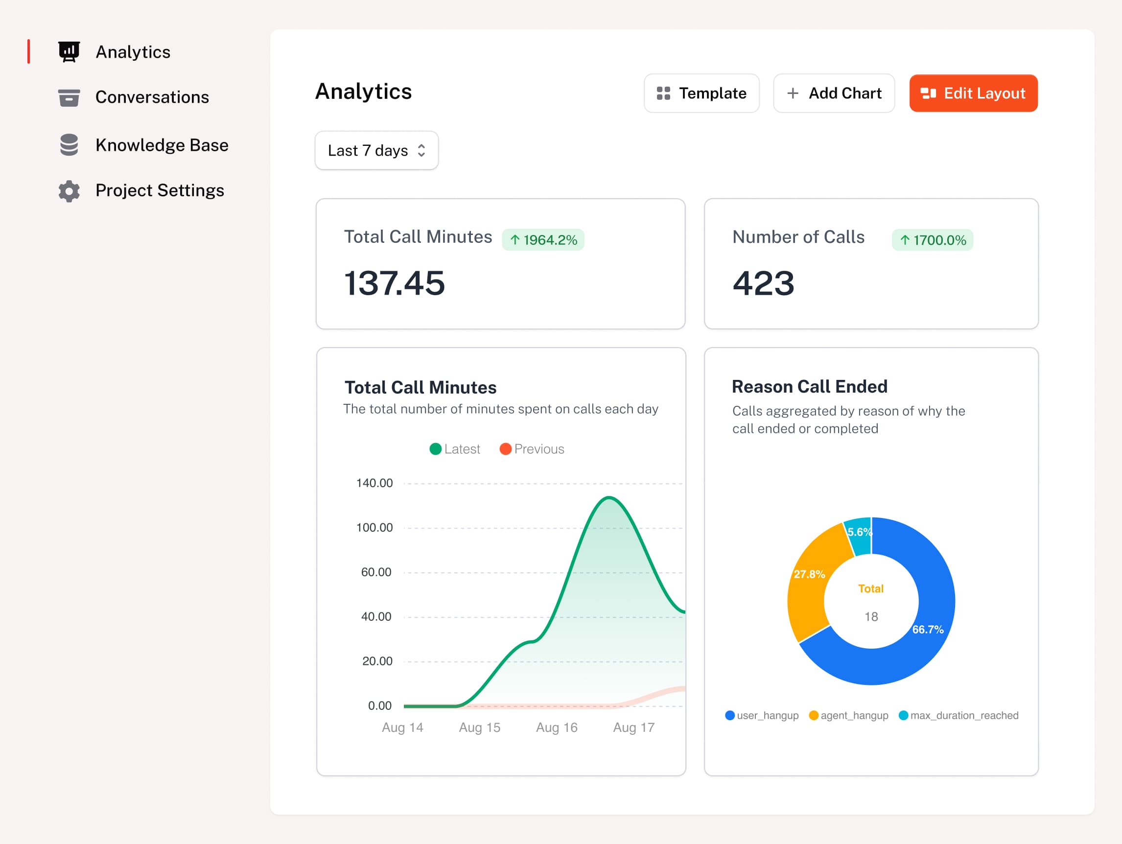Select the Analytics bar chart icon
1122x844 pixels.
click(x=70, y=51)
